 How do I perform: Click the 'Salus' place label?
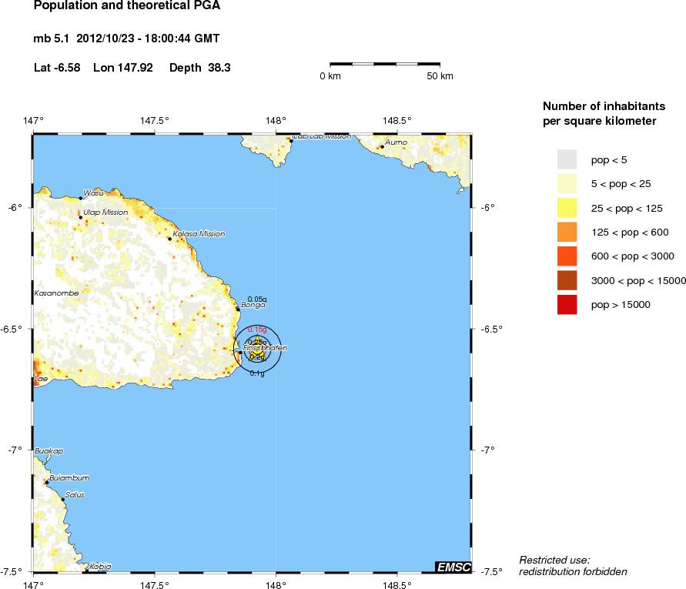pyautogui.click(x=75, y=495)
